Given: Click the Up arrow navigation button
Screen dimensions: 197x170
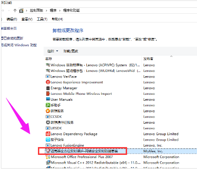Looking at the screenshot, I should point(15,11).
